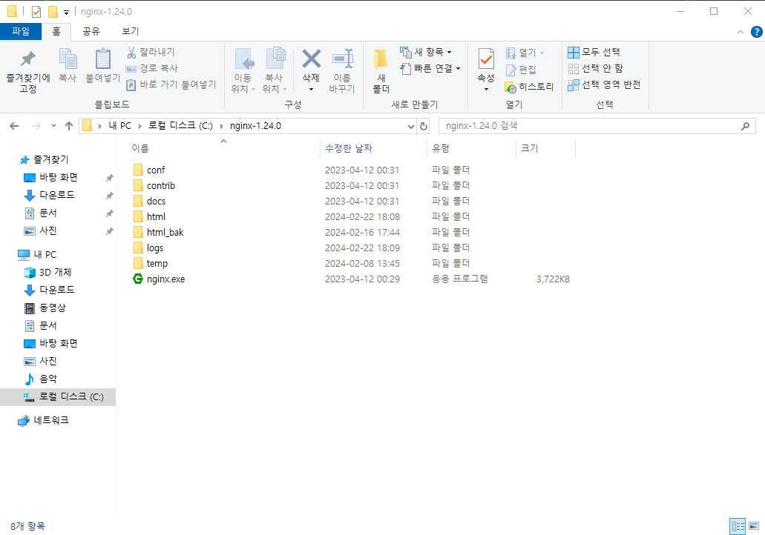Screen dimensions: 765x535
Task: Sort by 크기 (Size) column header
Action: click(529, 148)
